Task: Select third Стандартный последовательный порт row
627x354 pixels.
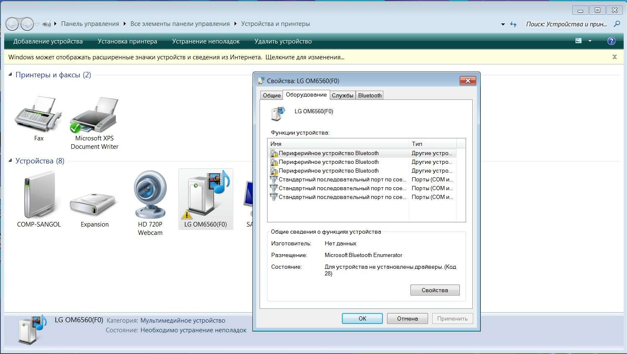Action: point(362,197)
